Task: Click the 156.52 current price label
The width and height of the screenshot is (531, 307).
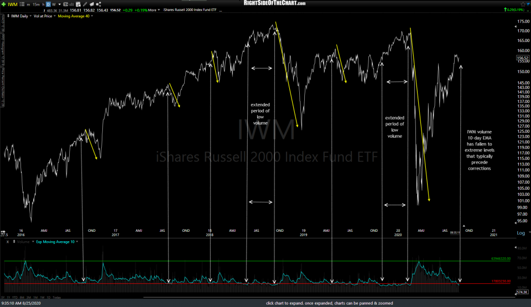Action: click(x=523, y=58)
